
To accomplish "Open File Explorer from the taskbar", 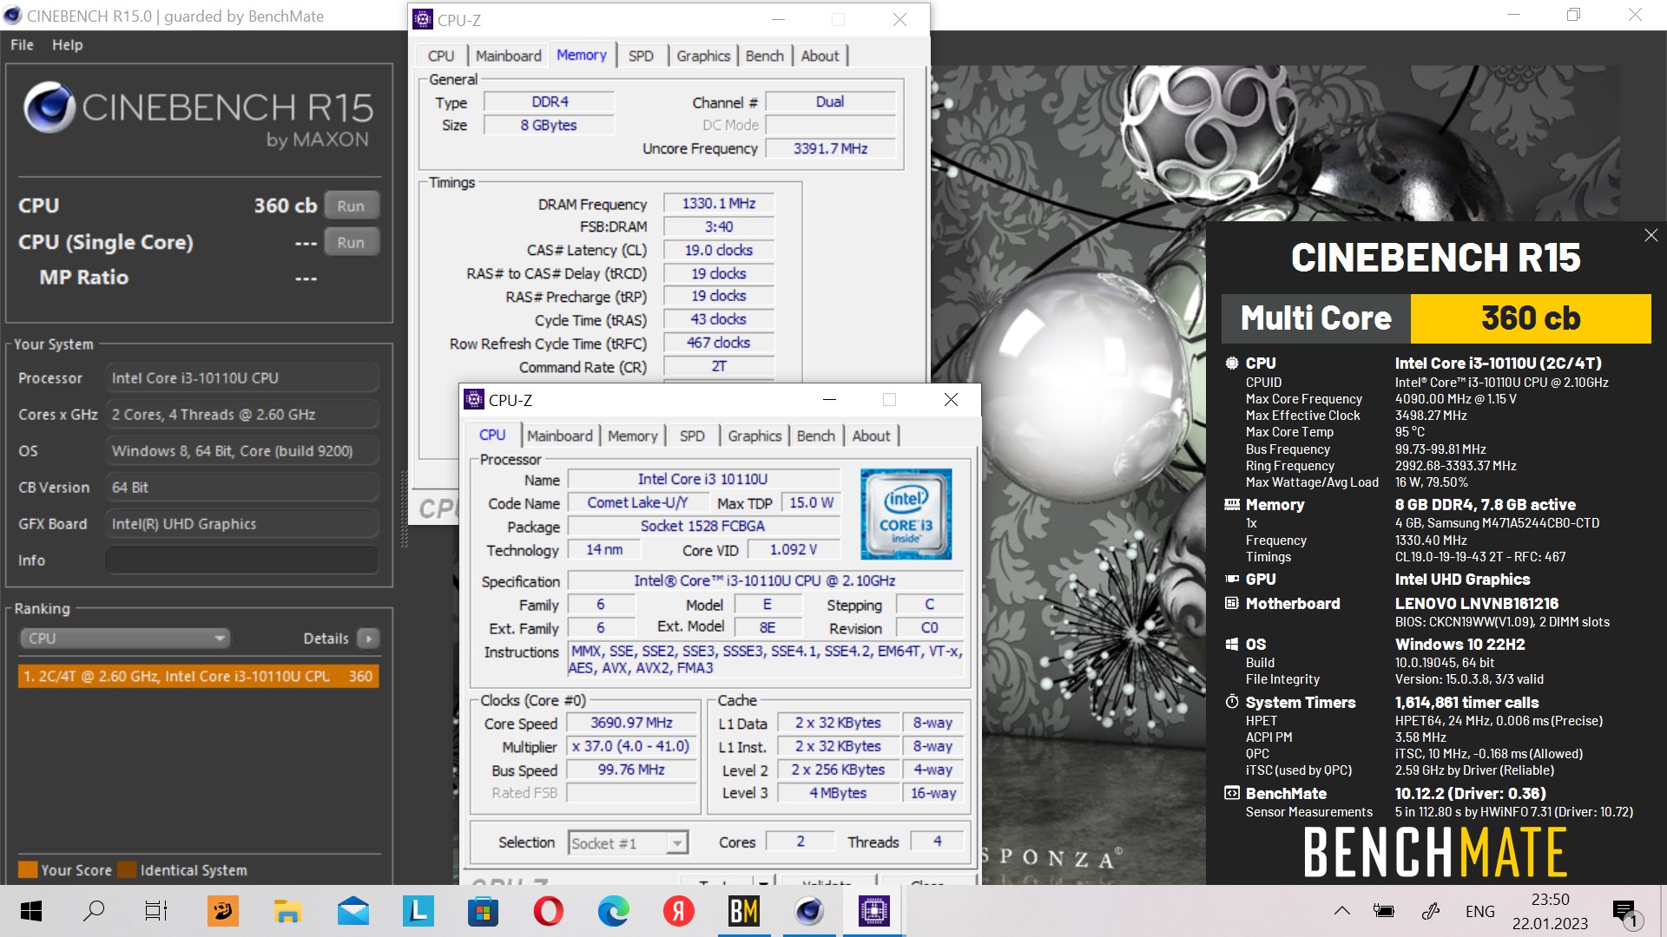I will pyautogui.click(x=287, y=911).
